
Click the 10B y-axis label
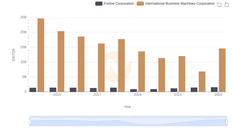(23, 62)
